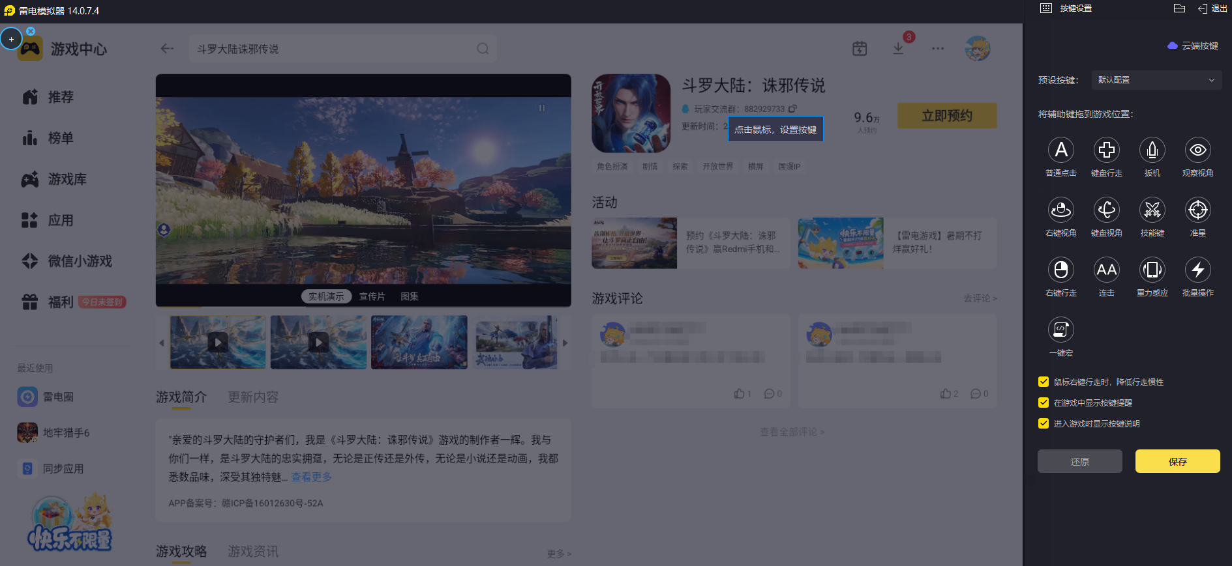Image resolution: width=1232 pixels, height=566 pixels.
Task: Copy the player group number
Action: (x=792, y=109)
